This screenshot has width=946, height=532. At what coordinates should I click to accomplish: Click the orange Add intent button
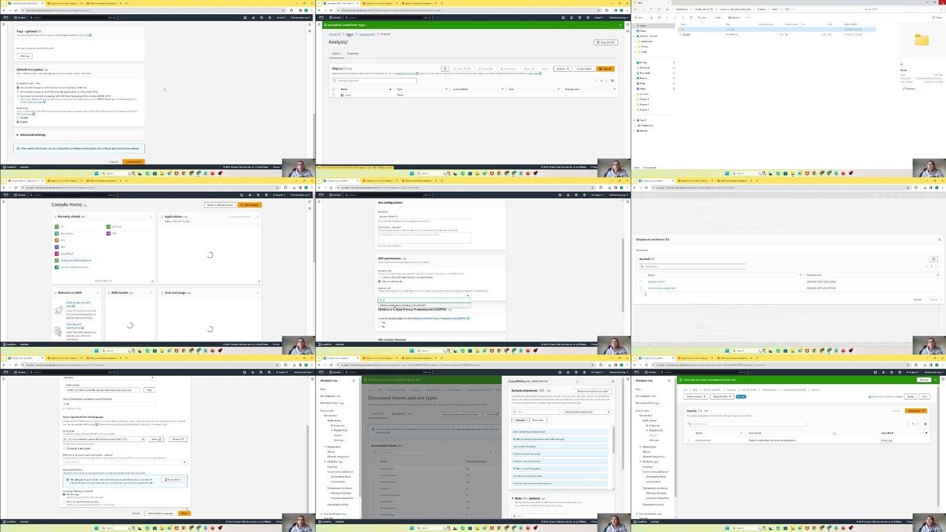[x=915, y=411]
